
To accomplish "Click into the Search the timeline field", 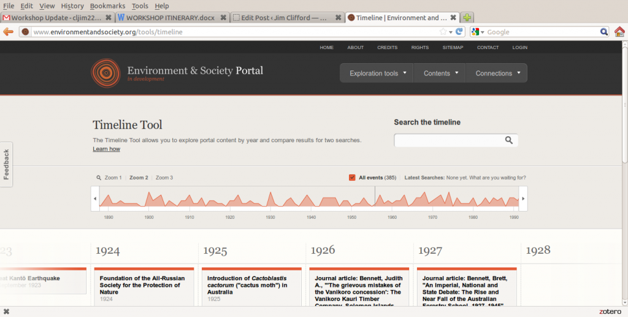I will click(x=449, y=140).
